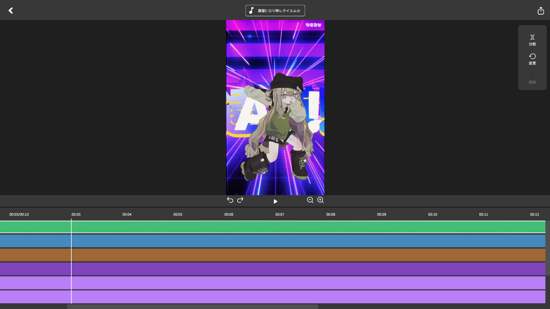
Task: Click the 変更 change tool
Action: click(532, 59)
